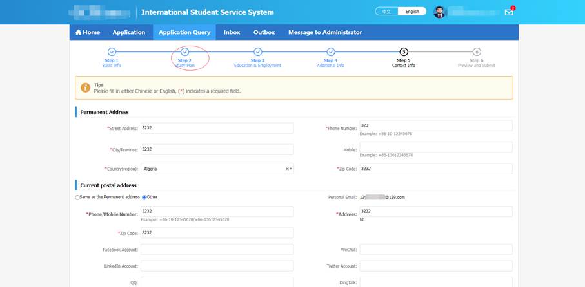
Task: Open the Outbox menu item
Action: coord(264,32)
